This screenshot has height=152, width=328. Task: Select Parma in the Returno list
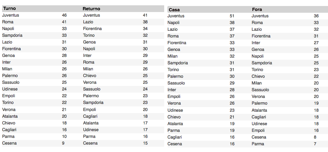tap(89, 136)
